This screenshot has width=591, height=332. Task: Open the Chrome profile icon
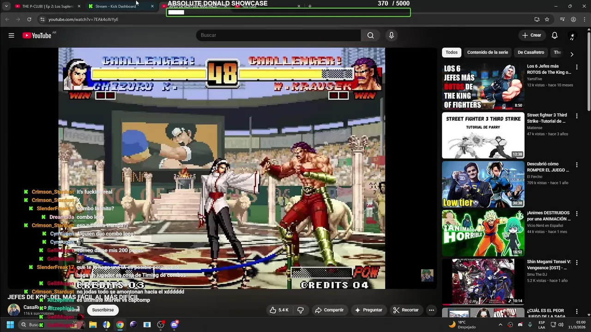point(573,19)
